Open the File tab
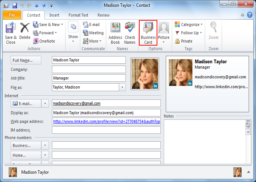 [x=12, y=15]
